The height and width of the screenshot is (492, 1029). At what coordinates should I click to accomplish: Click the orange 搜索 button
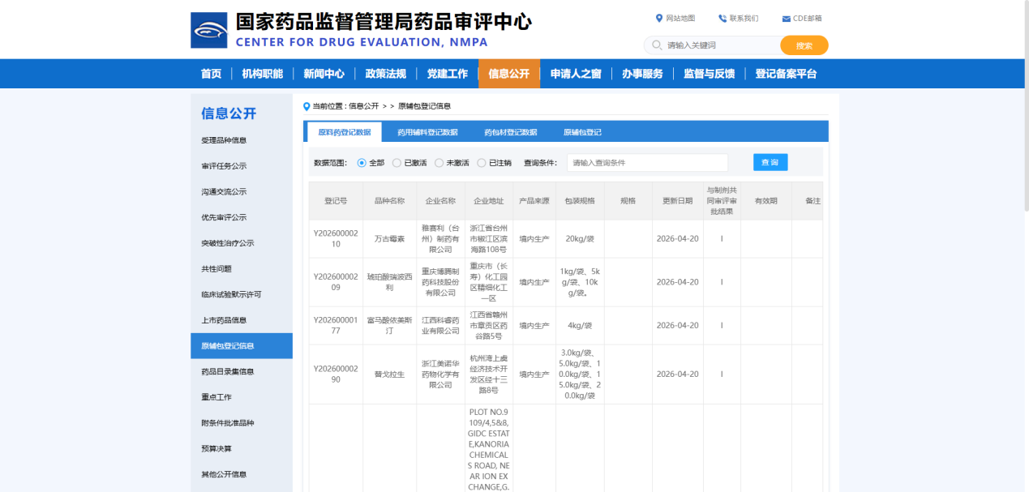[x=804, y=45]
